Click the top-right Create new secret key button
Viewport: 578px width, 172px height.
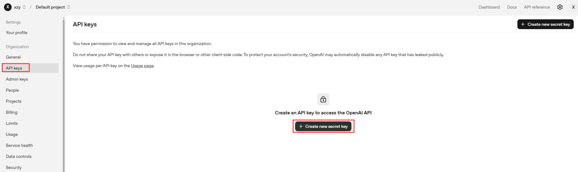pyautogui.click(x=545, y=24)
